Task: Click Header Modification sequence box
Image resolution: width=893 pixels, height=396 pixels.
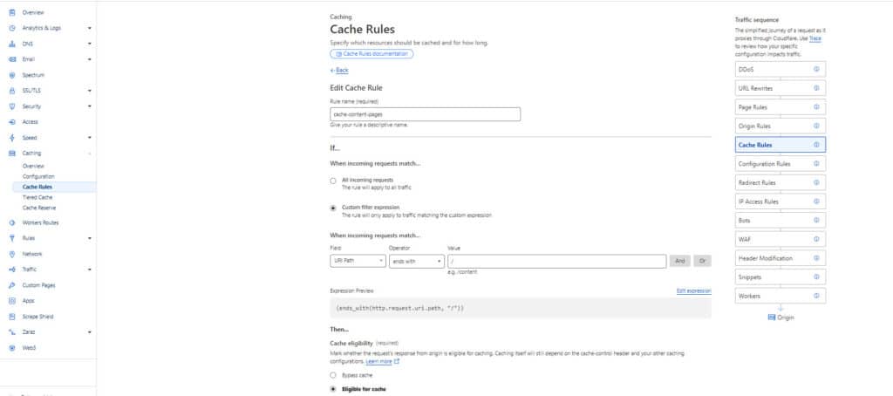Action: point(781,258)
